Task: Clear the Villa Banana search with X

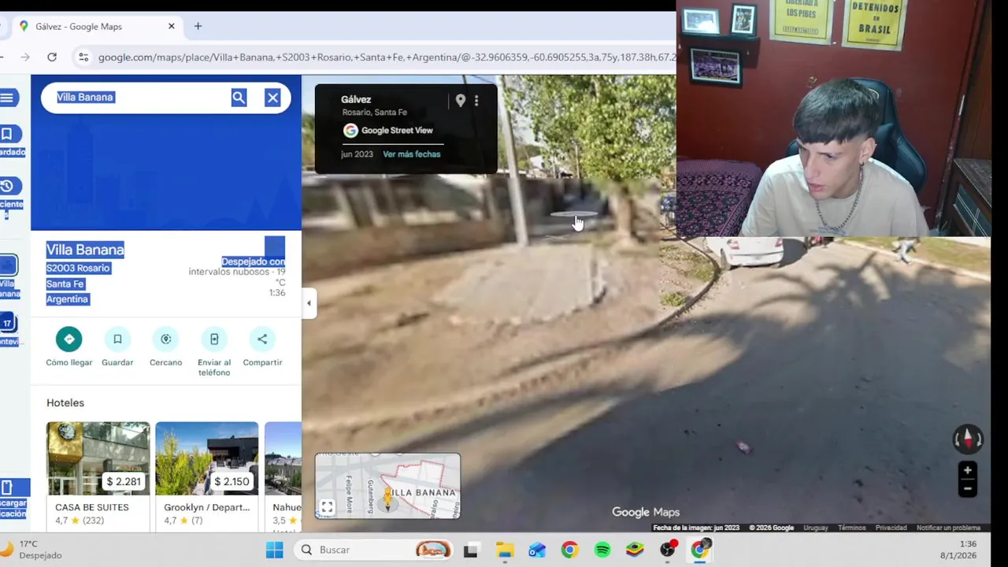Action: pyautogui.click(x=272, y=98)
